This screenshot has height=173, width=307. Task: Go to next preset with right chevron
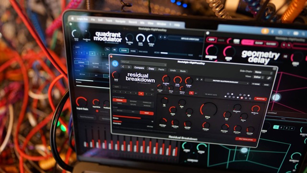point(129,67)
